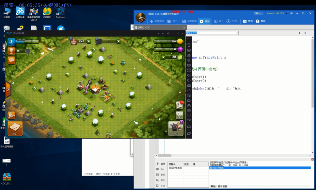Open the game Settings gear button
Image resolution: width=316 pixels, height=190 pixels.
(x=179, y=115)
